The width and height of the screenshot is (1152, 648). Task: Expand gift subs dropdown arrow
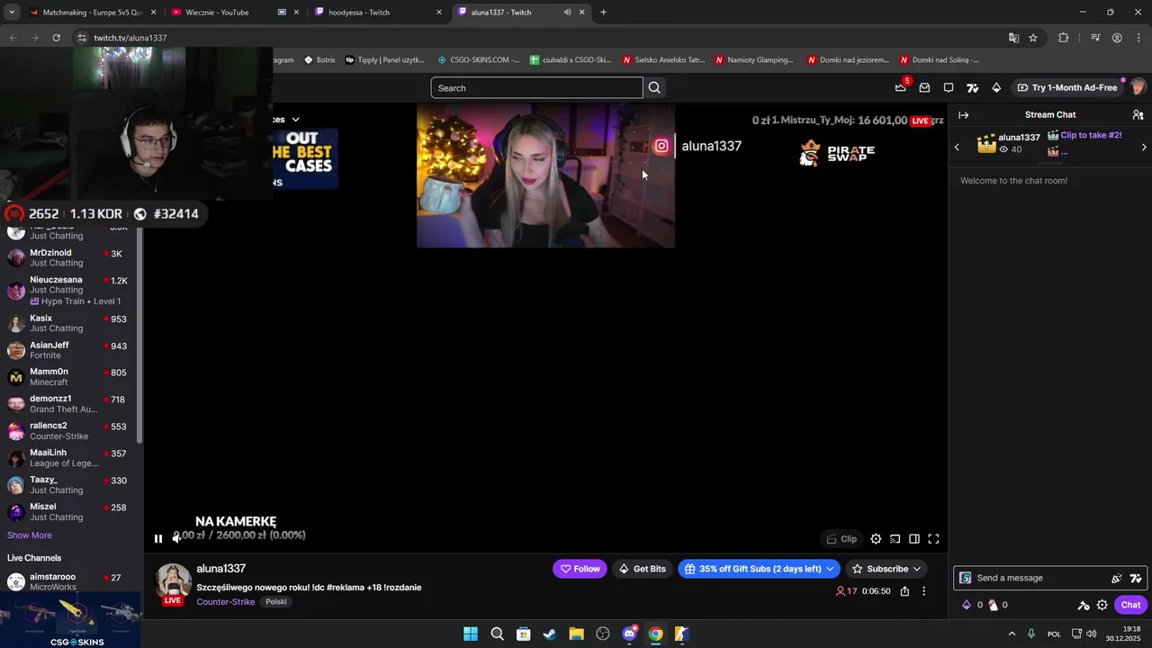click(830, 569)
